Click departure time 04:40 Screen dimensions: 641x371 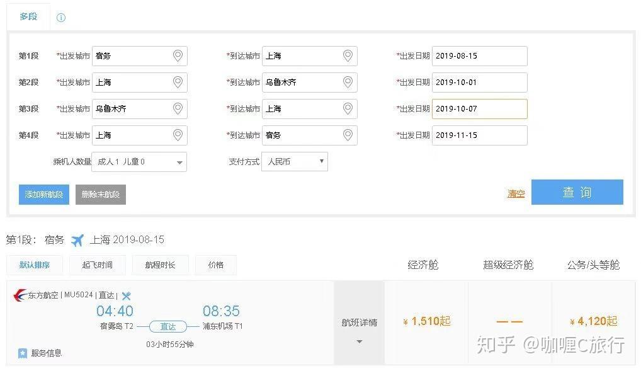click(115, 311)
